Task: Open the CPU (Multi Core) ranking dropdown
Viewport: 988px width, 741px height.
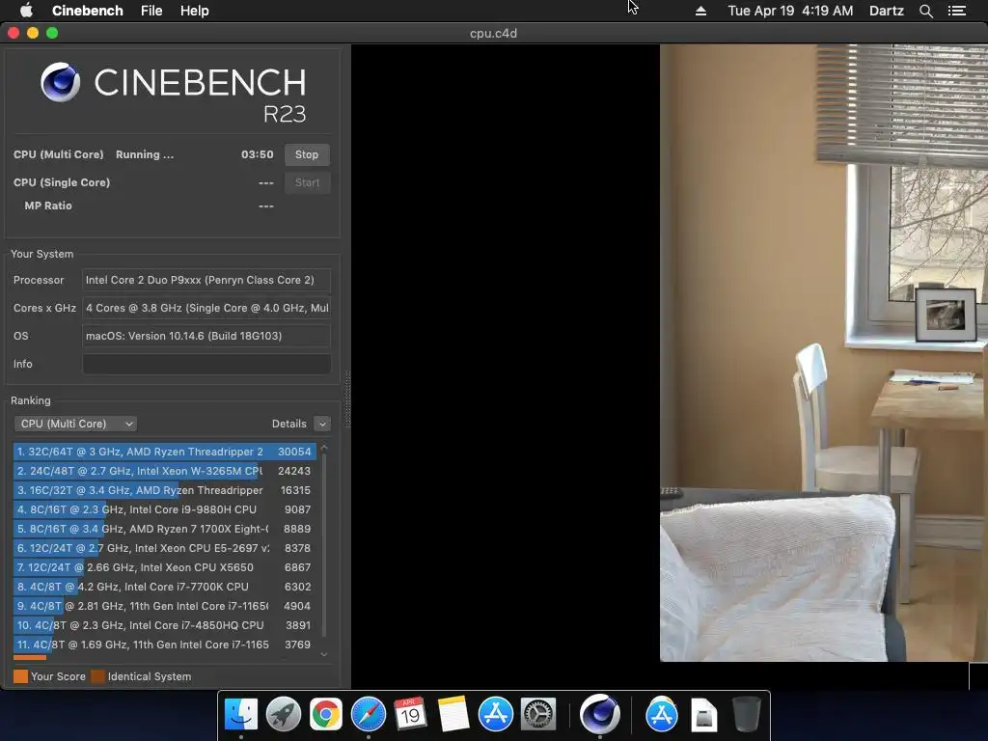Action: (75, 424)
